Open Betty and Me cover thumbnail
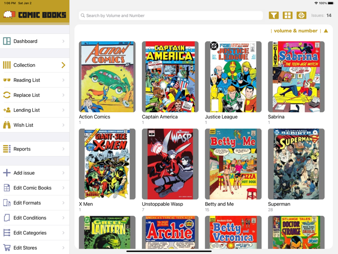338x254 pixels. 233,164
